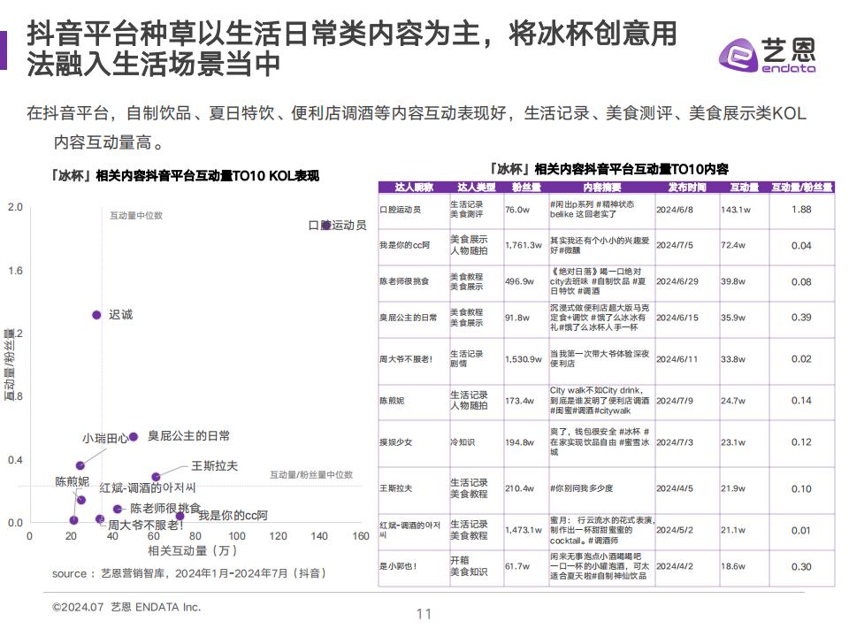This screenshot has height=637, width=849.
Task: Select the x-axis tick label 160
Action: [361, 536]
